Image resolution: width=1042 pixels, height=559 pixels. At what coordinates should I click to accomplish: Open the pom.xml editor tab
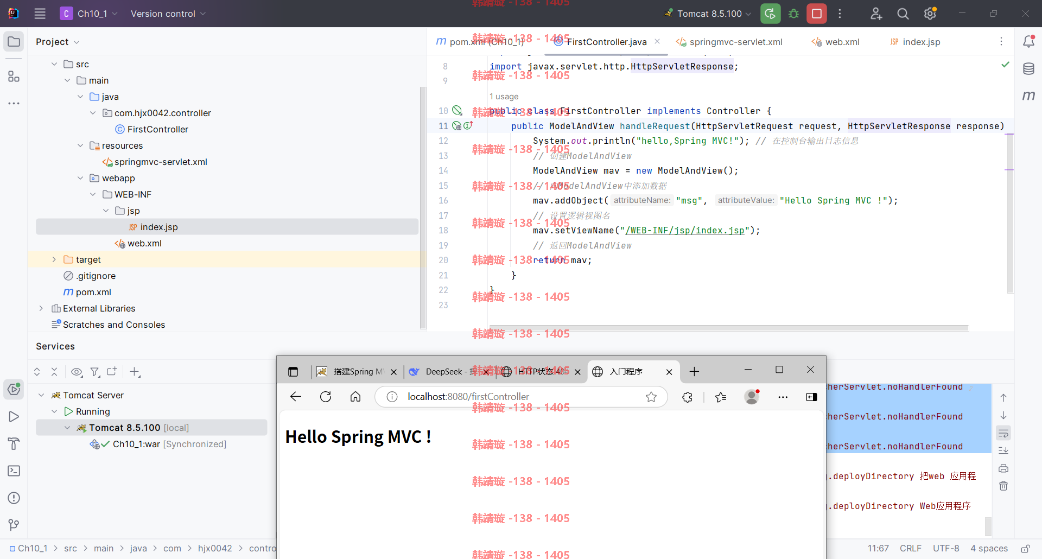(x=480, y=42)
